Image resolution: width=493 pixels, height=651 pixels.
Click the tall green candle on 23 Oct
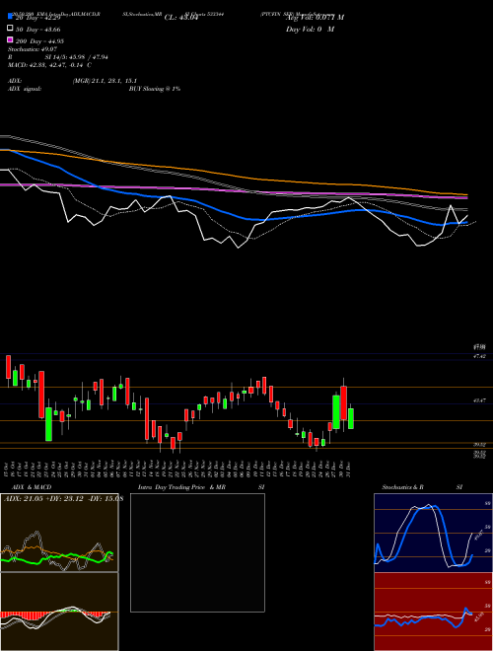[x=48, y=424]
